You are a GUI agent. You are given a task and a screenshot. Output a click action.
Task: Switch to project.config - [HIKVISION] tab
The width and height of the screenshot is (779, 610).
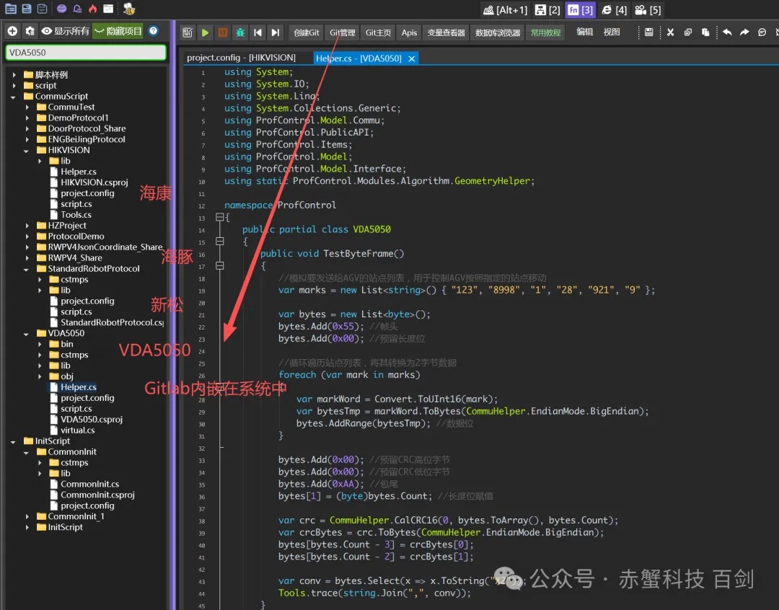[241, 58]
